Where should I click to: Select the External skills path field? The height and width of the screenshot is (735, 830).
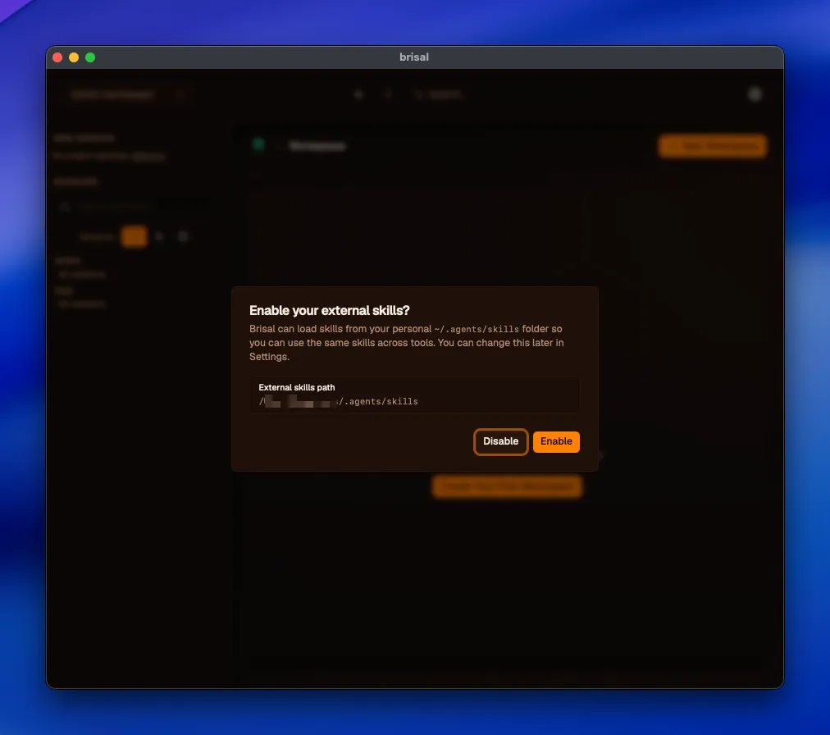point(415,395)
